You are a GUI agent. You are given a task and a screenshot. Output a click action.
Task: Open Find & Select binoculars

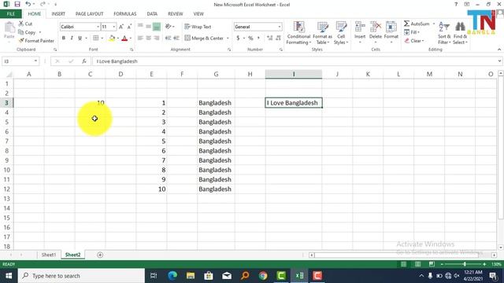pyautogui.click(x=460, y=33)
